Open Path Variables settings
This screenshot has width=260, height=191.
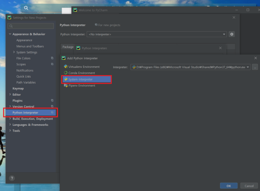[x=26, y=82]
